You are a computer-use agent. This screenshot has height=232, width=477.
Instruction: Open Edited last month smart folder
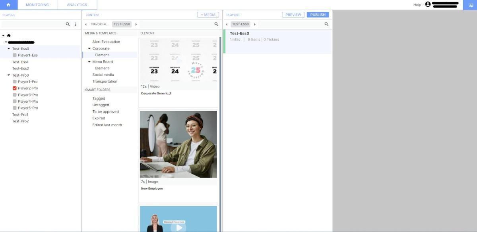pyautogui.click(x=107, y=125)
